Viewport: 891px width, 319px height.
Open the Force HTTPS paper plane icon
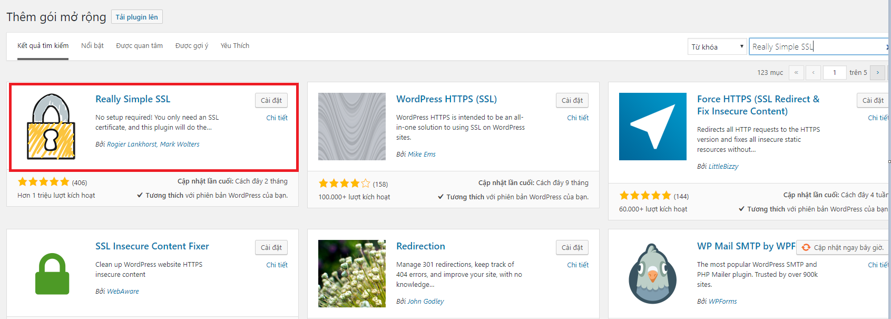point(653,127)
